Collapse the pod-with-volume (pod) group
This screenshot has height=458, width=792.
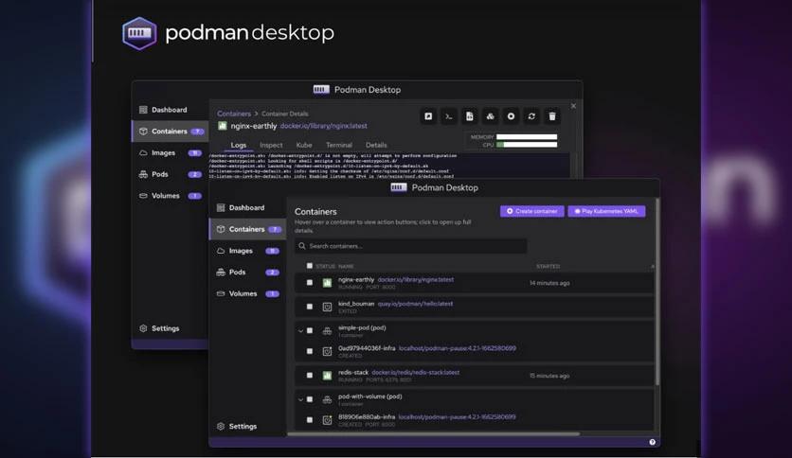(x=300, y=399)
